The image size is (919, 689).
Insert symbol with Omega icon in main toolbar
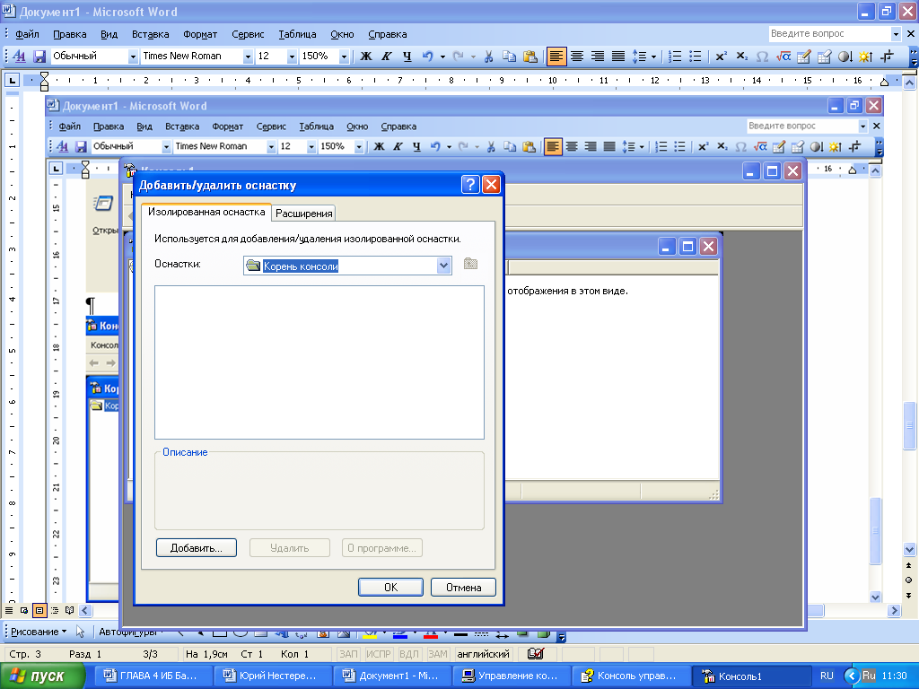tap(762, 57)
